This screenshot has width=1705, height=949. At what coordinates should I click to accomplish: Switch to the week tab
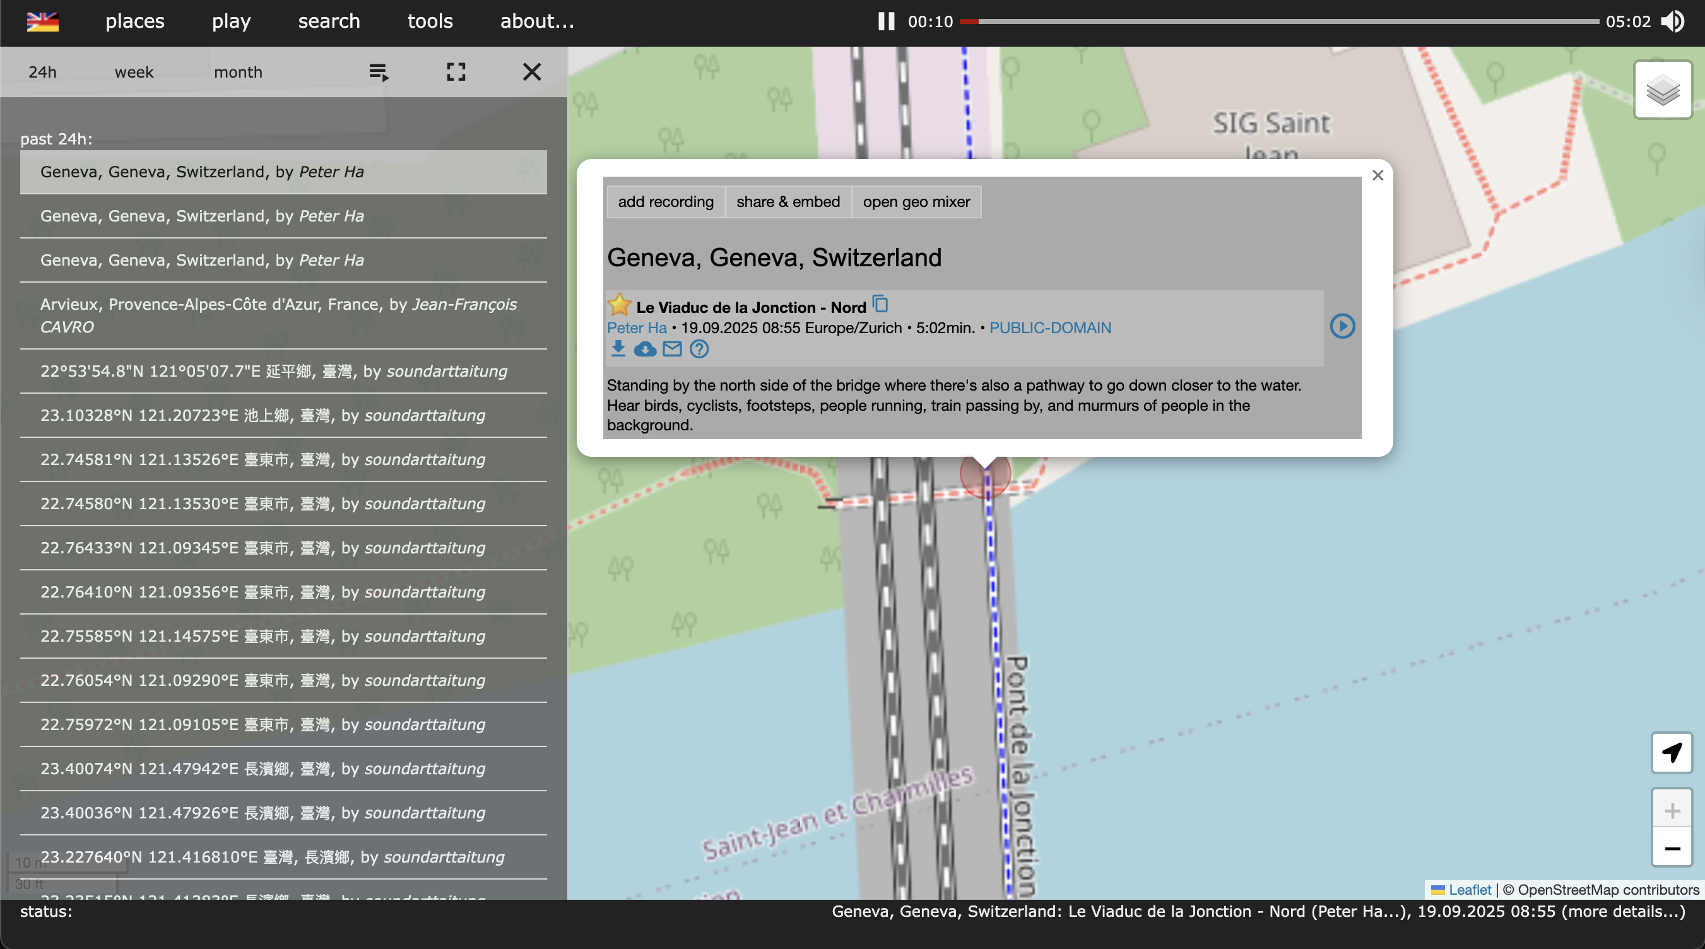pyautogui.click(x=134, y=72)
